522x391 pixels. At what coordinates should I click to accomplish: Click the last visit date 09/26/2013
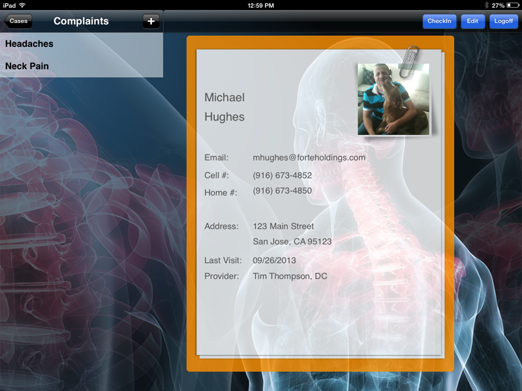tap(274, 260)
